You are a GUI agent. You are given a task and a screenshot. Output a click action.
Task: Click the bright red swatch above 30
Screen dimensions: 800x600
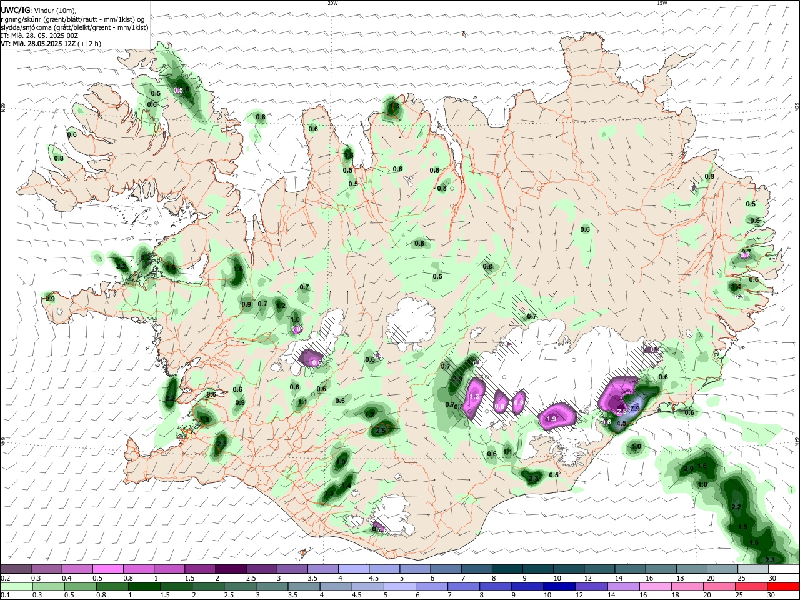[x=782, y=587]
